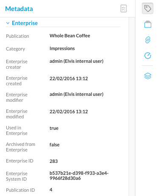The width and height of the screenshot is (158, 196).
Task: Click the Archived from Enterprise label
Action: coord(20,147)
